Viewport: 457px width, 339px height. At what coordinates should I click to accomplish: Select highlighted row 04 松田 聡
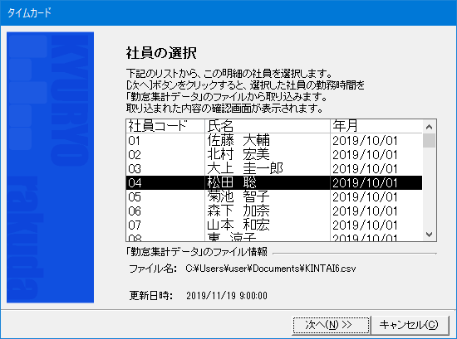point(274,183)
